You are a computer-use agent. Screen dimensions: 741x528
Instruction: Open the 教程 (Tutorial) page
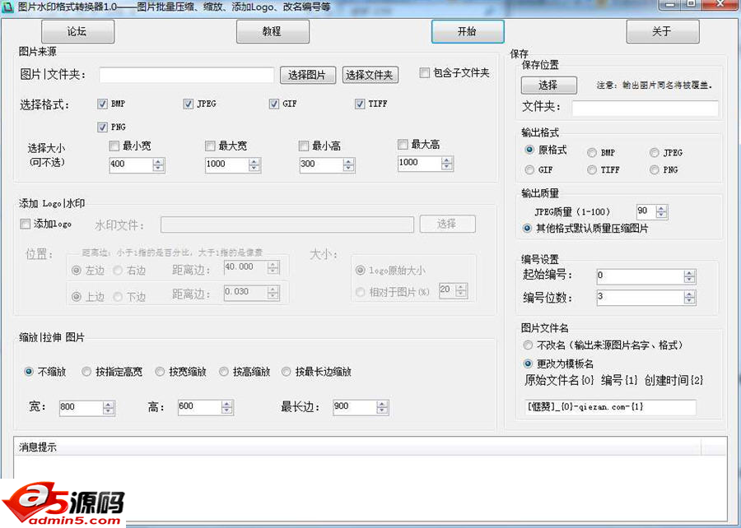273,31
